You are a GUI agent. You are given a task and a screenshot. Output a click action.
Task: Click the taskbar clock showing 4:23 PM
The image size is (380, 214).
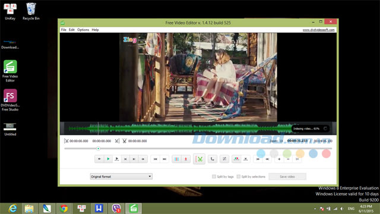point(366,209)
